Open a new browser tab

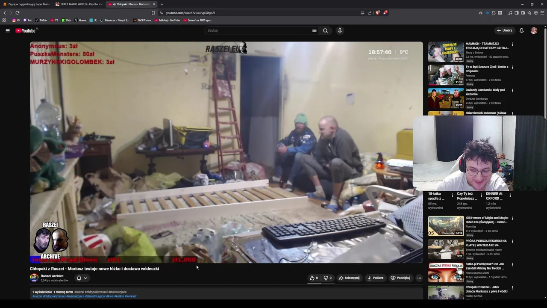[x=162, y=4]
